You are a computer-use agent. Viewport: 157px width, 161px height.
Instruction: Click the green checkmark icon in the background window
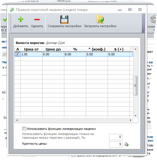(x=5, y=19)
